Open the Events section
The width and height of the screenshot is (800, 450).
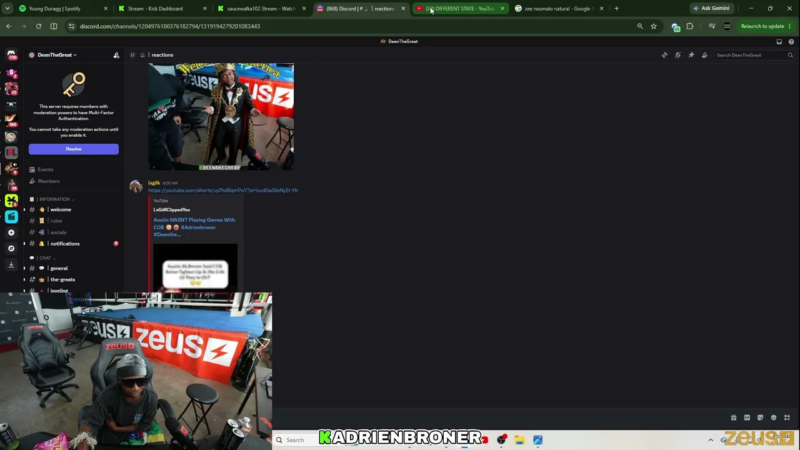pos(74,169)
